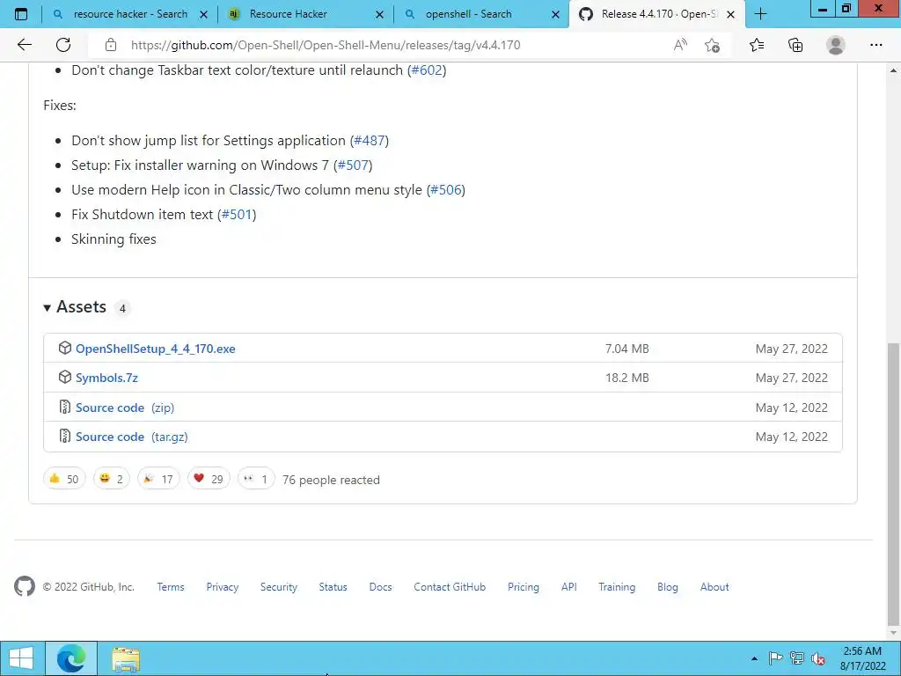Download OpenShellSetup_4_4_170.exe
The height and width of the screenshot is (676, 901).
pyautogui.click(x=155, y=349)
